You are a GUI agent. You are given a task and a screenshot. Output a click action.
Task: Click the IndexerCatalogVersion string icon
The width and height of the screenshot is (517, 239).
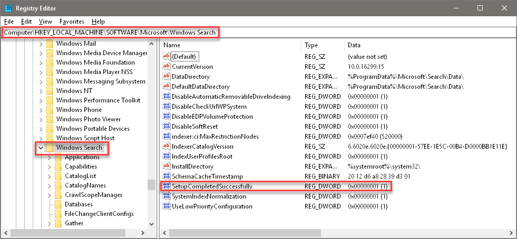tap(167, 147)
